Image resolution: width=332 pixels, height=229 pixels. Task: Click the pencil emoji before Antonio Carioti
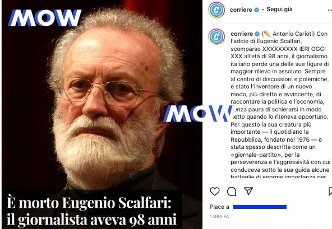coord(267,34)
